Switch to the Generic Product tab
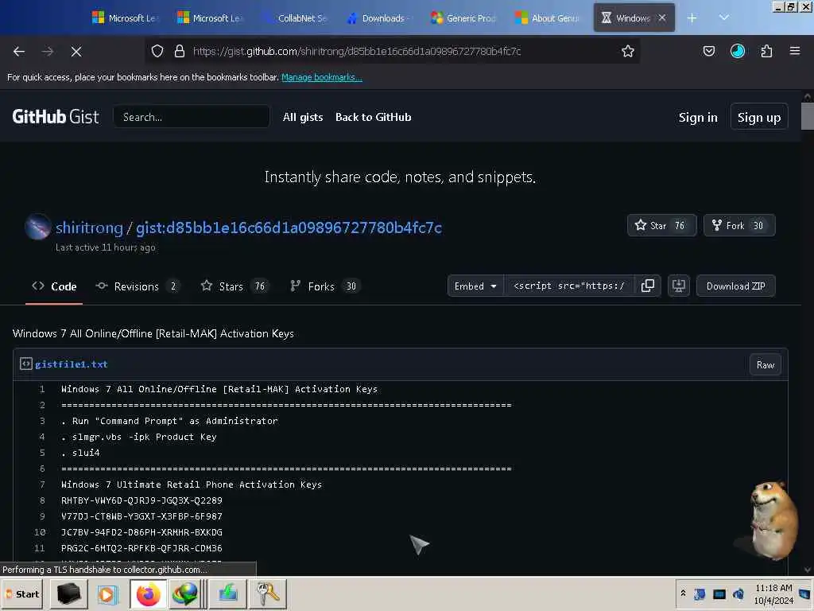Screen dimensions: 814x611 pos(463,18)
